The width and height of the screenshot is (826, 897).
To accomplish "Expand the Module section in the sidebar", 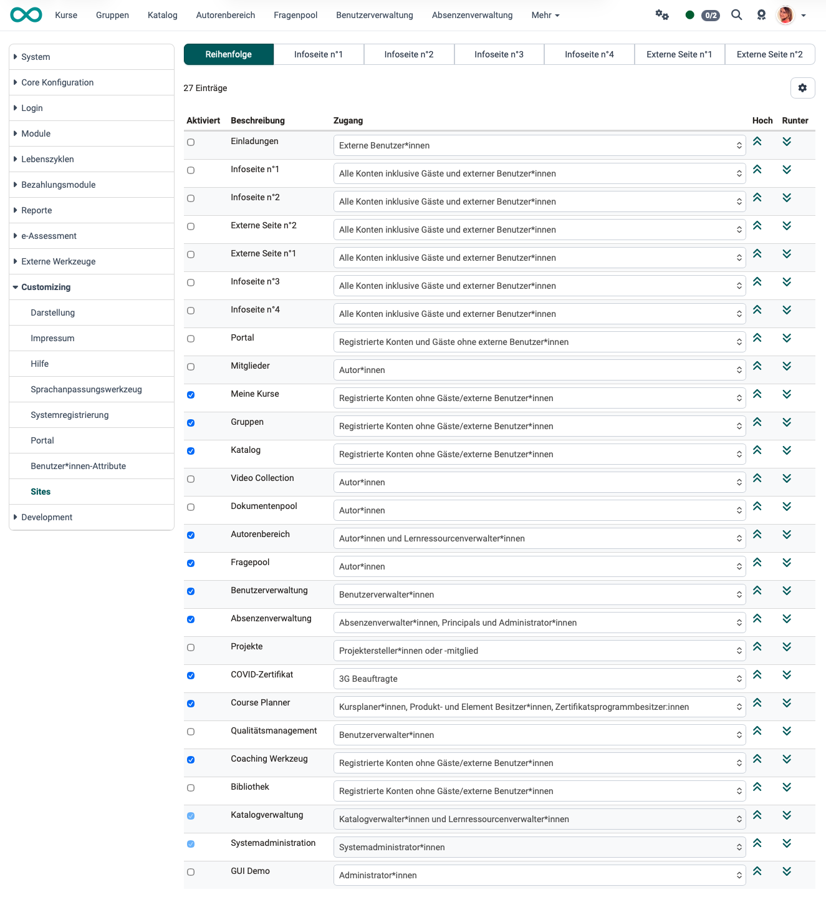I will [x=36, y=133].
